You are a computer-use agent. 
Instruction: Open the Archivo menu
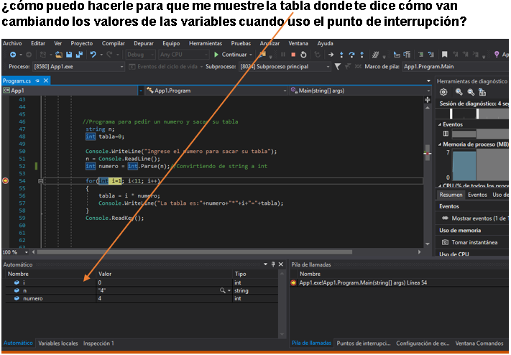12,43
